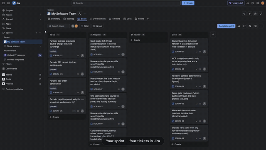Add a new tab with the plus after Forms
This screenshot has width=266, height=150.
[148, 19]
